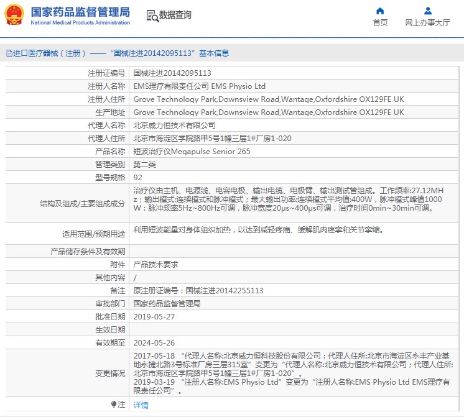Open the 网上办事大厅 link text
Viewport: 464px width, 417px height.
427,23
